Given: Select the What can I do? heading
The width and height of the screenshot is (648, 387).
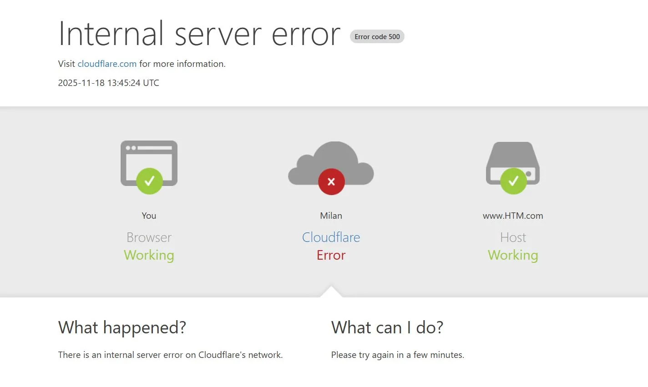Looking at the screenshot, I should 387,327.
